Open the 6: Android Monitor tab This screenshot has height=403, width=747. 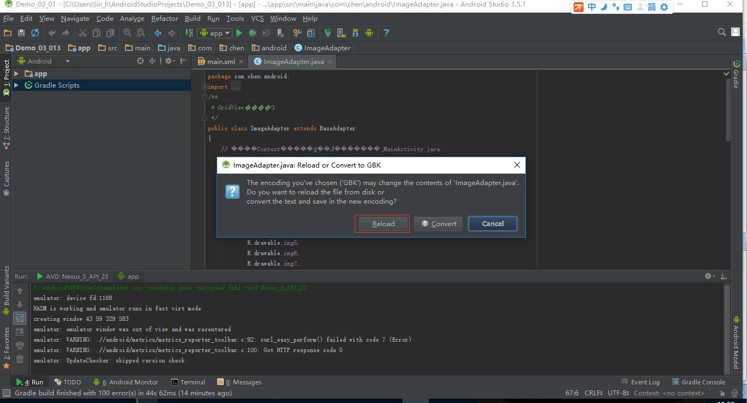pyautogui.click(x=126, y=382)
